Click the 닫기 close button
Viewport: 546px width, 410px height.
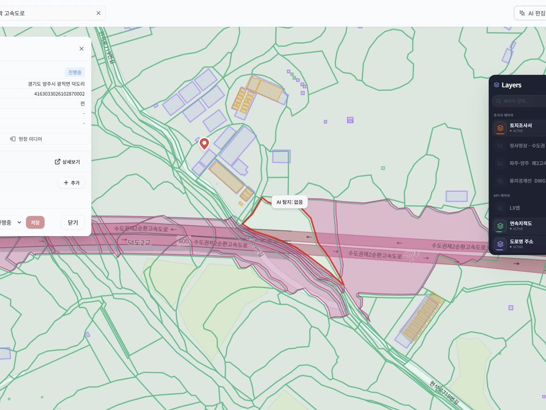tap(73, 223)
